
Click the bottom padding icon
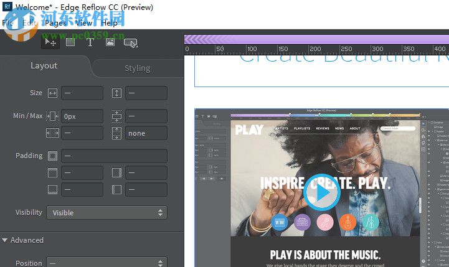(52, 189)
